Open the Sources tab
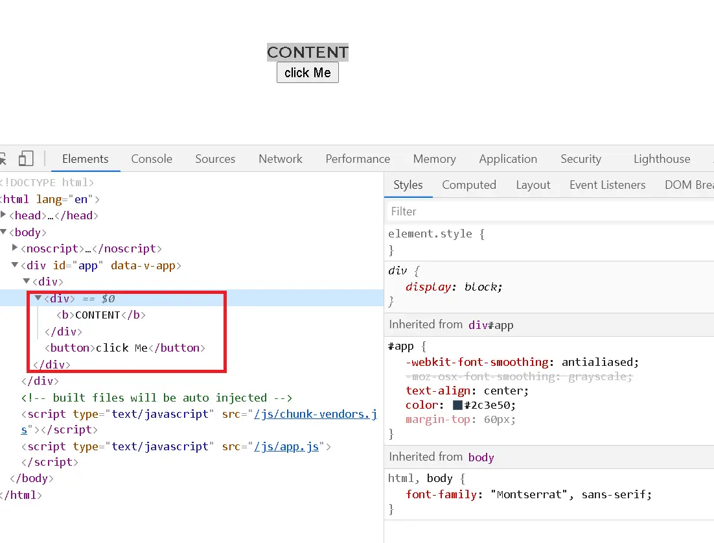 click(x=215, y=159)
